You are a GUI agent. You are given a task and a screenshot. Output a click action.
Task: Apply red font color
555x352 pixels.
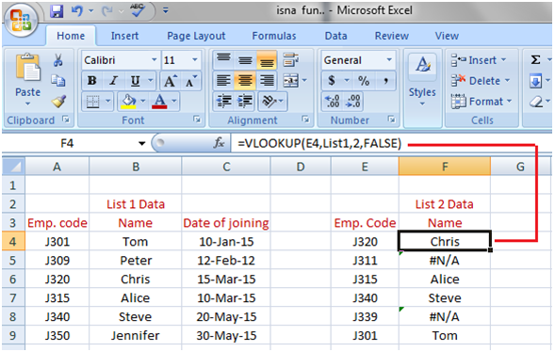tap(159, 102)
